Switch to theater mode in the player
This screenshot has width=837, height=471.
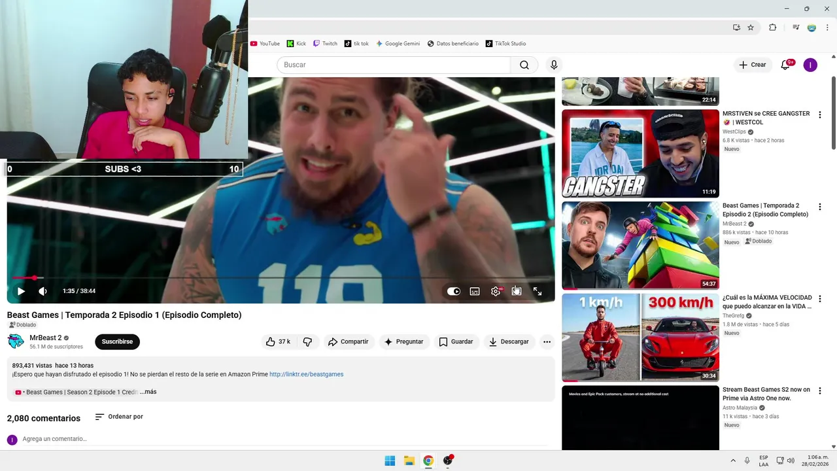(517, 291)
